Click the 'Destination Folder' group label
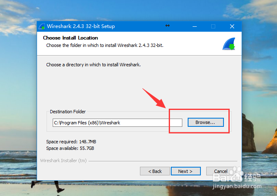 (x=68, y=112)
